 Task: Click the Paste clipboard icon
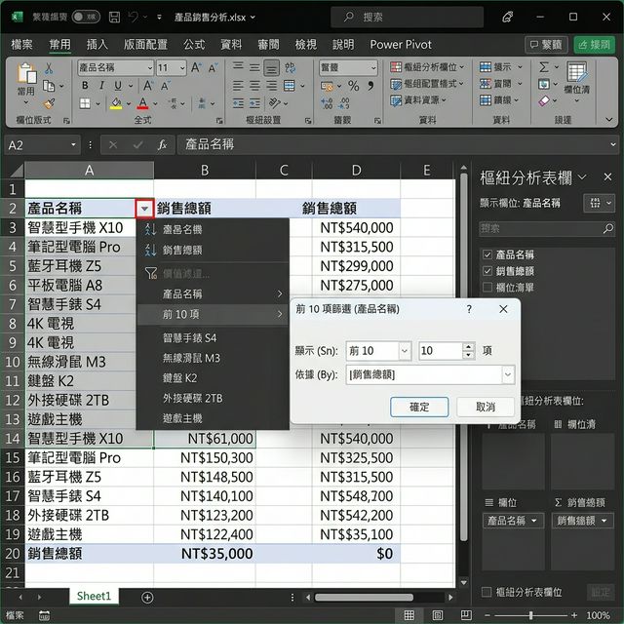26,74
